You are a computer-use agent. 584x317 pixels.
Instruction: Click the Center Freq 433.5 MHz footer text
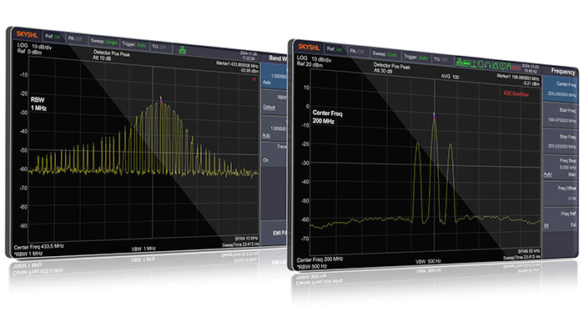[x=38, y=247]
